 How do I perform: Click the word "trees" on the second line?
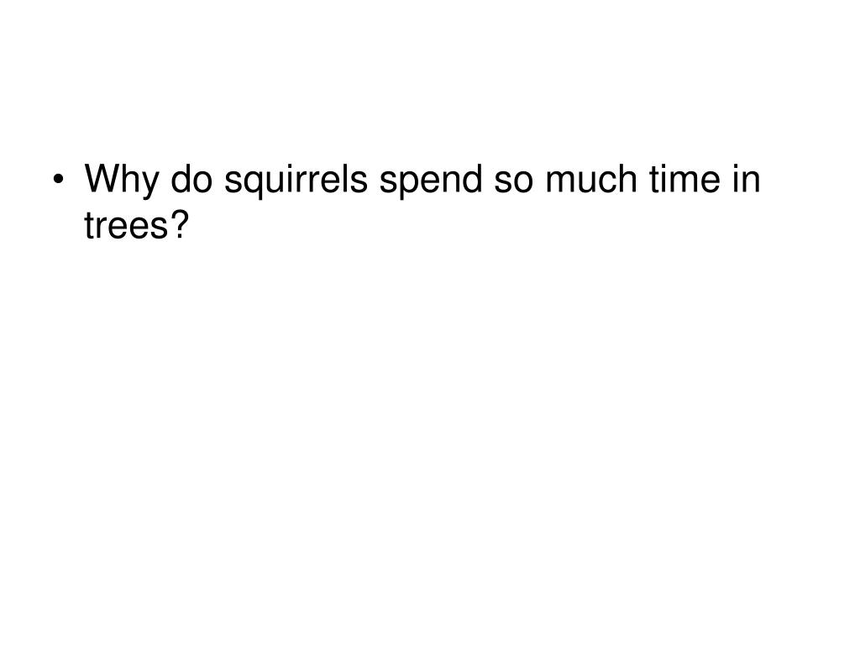point(126,225)
